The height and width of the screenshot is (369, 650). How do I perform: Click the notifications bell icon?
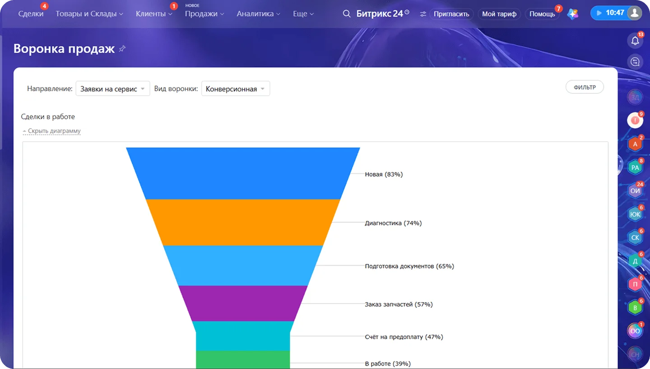click(x=635, y=41)
